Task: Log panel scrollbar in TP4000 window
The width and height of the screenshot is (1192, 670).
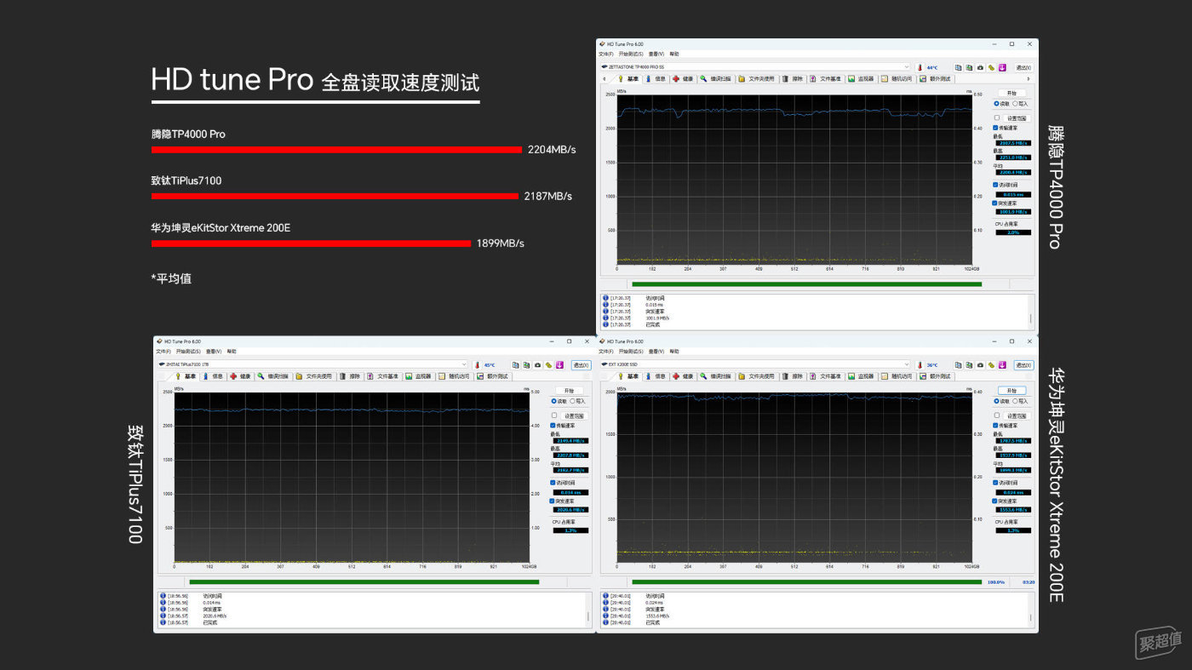Action: [x=1030, y=312]
